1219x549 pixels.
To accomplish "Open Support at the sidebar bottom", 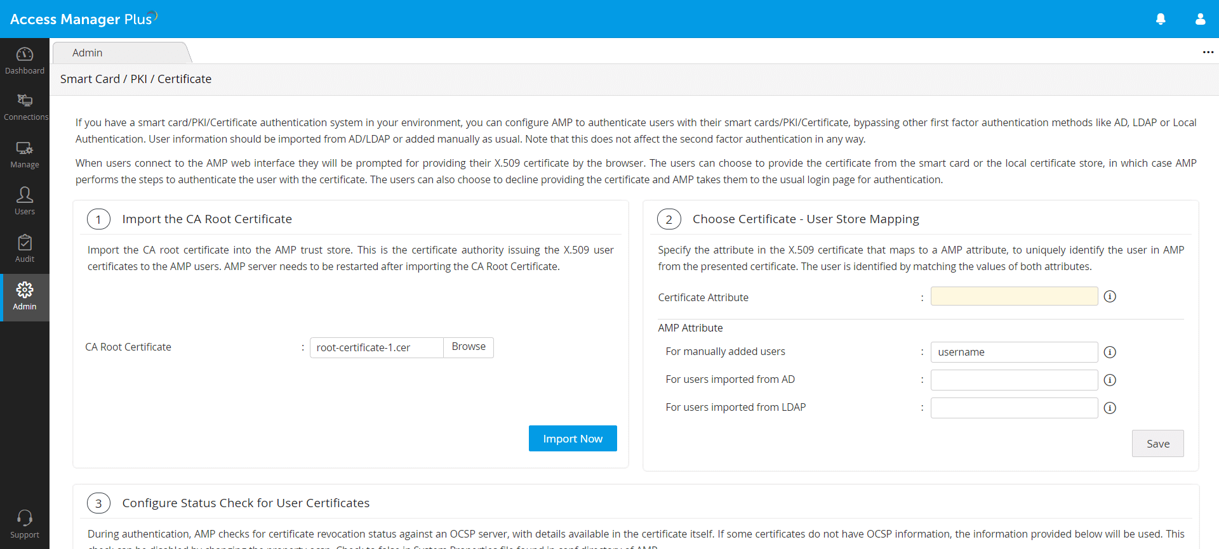I will [25, 525].
